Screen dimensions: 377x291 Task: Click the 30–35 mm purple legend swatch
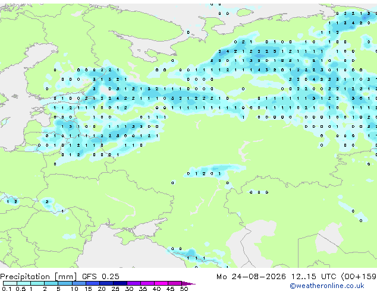(133, 283)
